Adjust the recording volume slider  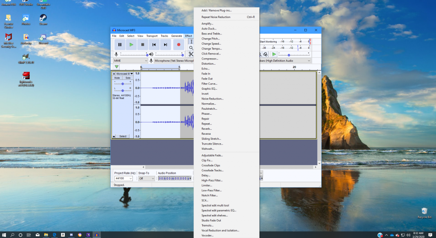[x=133, y=54]
